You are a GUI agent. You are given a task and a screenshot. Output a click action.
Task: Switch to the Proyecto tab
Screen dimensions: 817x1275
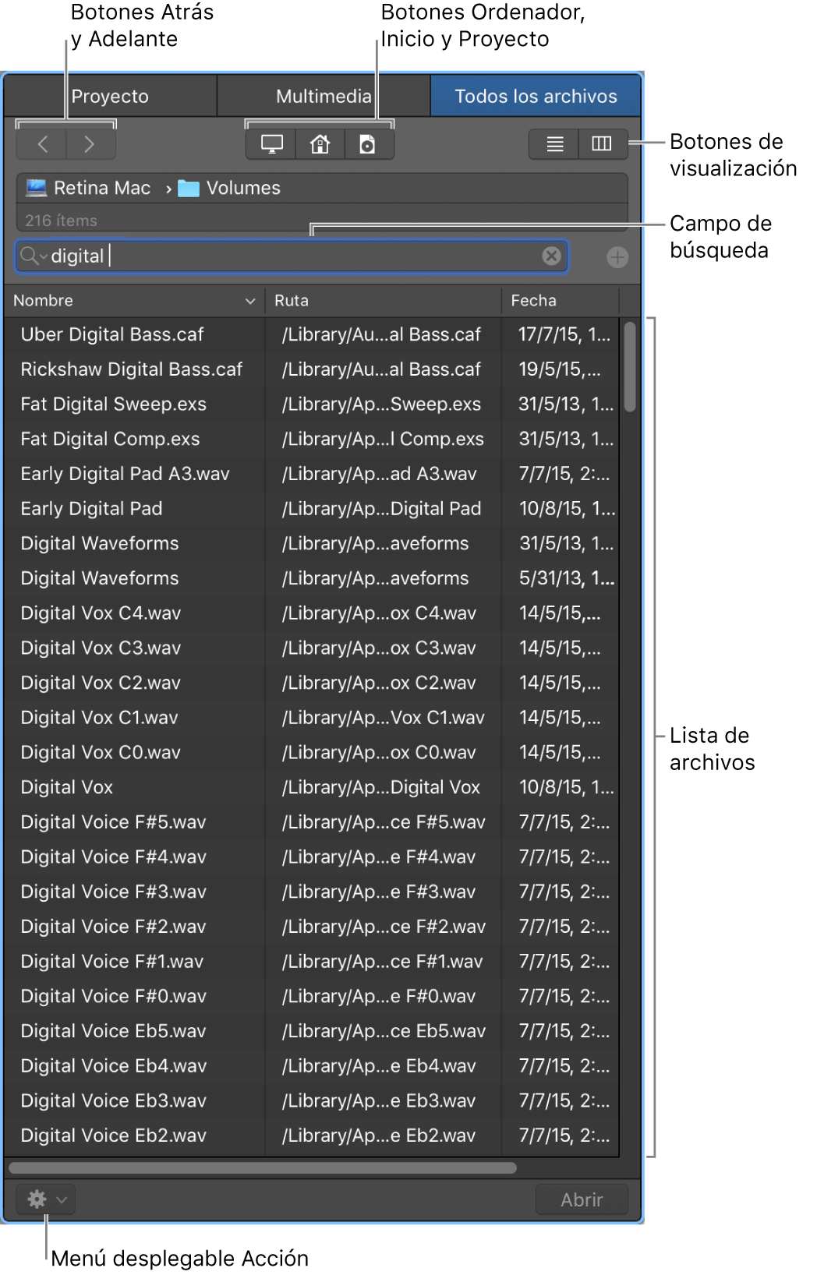[110, 97]
